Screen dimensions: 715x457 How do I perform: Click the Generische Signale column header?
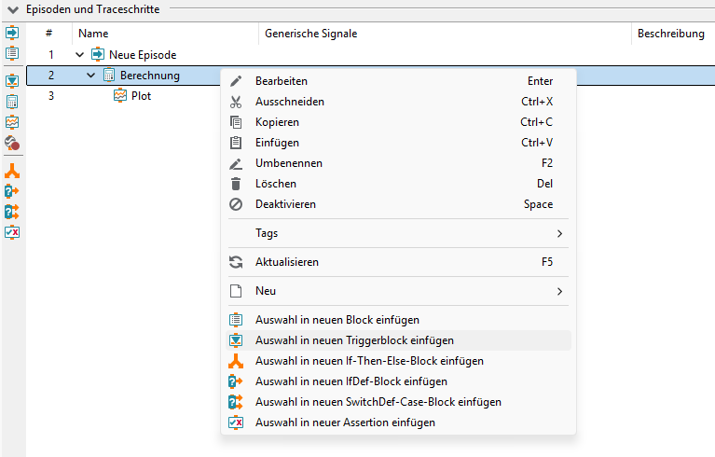pyautogui.click(x=445, y=34)
